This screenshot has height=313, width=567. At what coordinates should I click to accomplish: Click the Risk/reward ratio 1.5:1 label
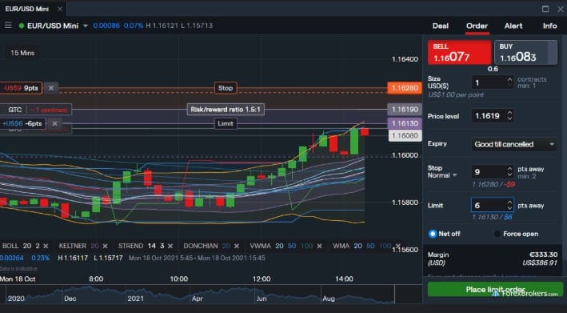pyautogui.click(x=226, y=110)
